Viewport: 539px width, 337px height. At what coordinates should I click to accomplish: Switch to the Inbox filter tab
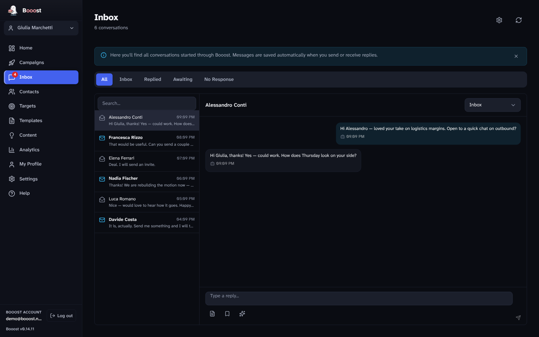coord(126,79)
